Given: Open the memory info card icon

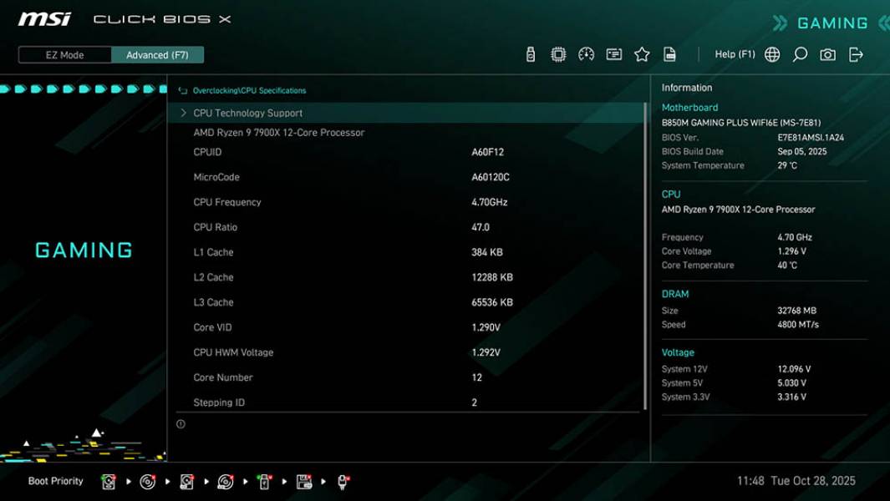Looking at the screenshot, I should click(x=615, y=53).
